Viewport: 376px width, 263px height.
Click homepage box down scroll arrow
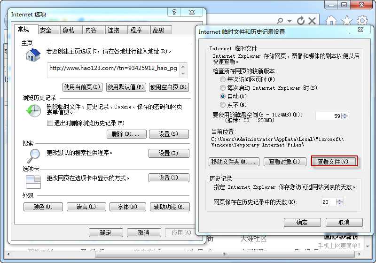coord(183,73)
